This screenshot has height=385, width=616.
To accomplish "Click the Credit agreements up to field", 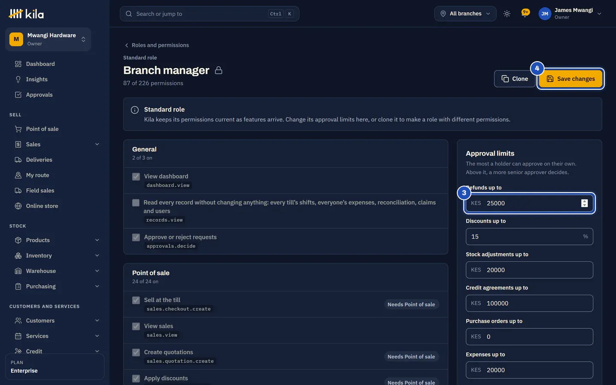I will (530, 303).
